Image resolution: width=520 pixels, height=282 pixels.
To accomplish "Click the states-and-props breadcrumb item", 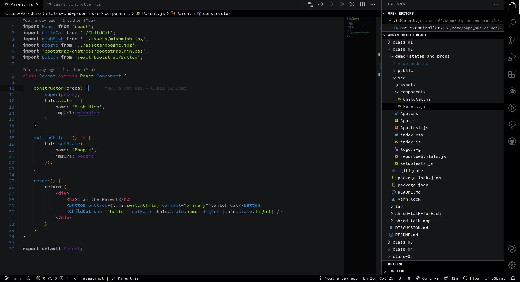I will (66, 14).
